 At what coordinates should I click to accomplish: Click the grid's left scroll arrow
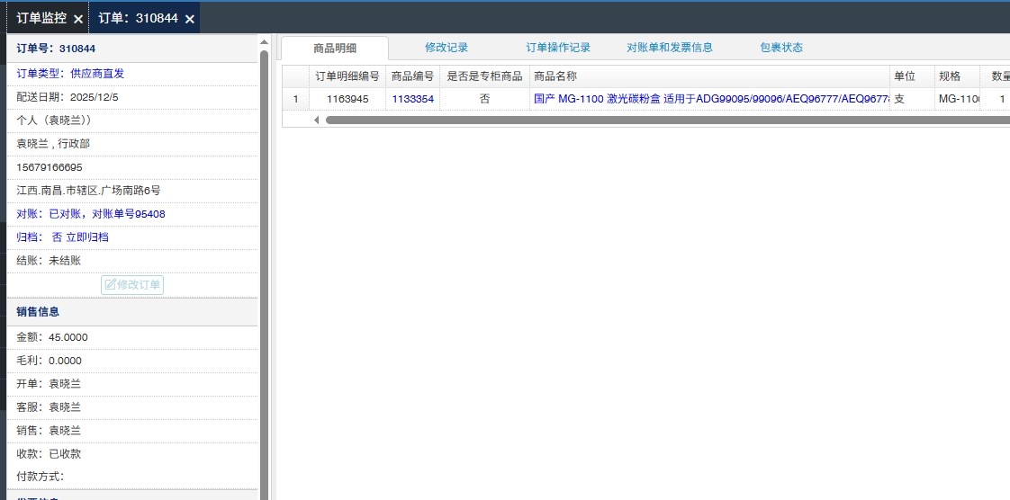[x=316, y=120]
